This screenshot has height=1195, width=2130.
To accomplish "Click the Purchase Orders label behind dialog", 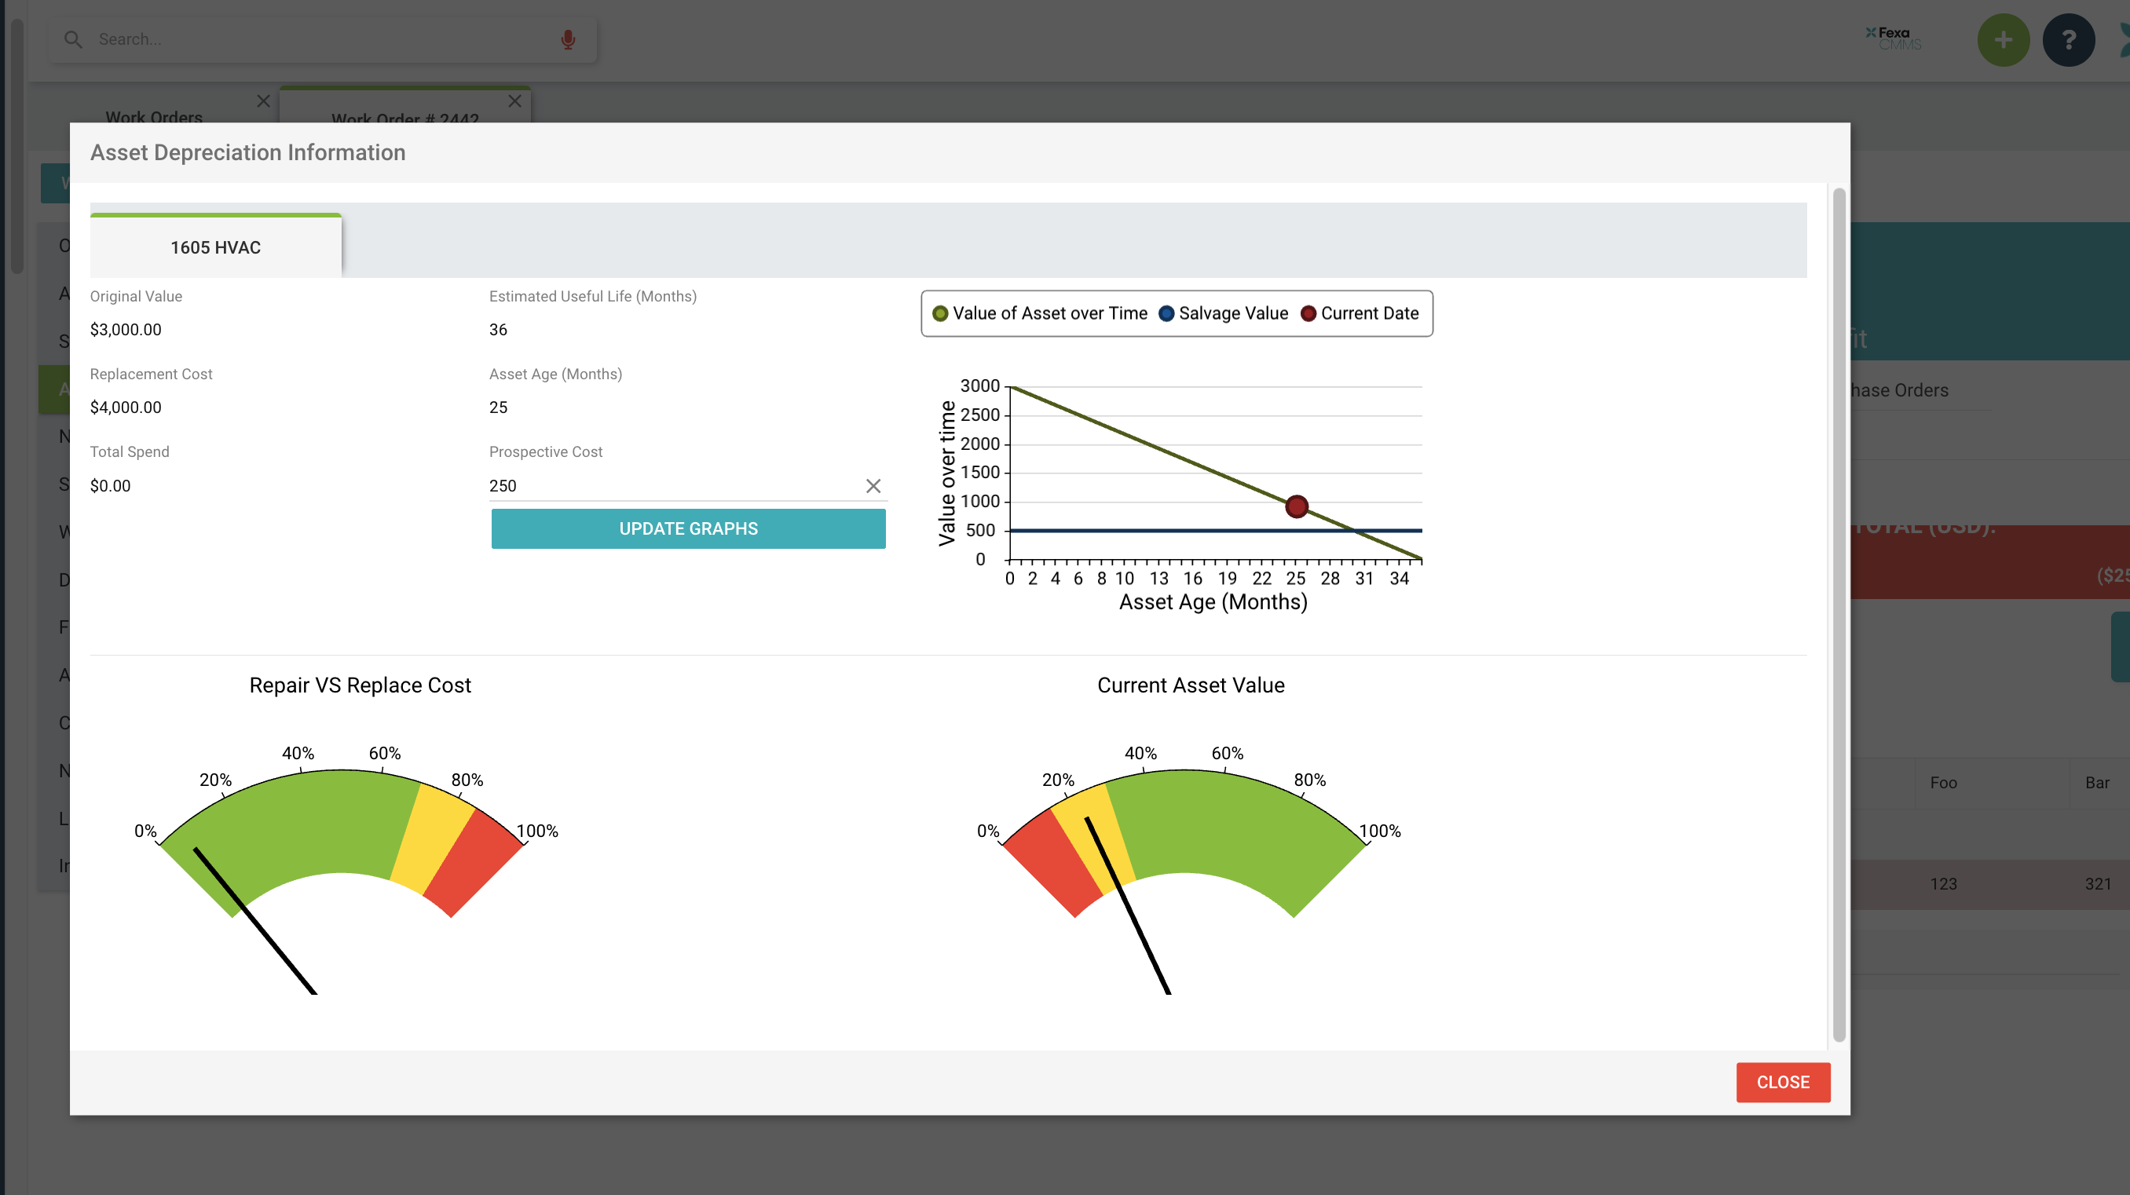I will 1898,390.
